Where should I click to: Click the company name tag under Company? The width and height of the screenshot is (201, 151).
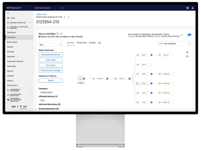tap(46, 92)
